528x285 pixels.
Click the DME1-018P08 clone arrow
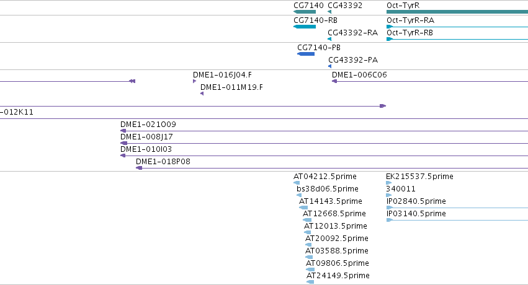click(x=139, y=168)
